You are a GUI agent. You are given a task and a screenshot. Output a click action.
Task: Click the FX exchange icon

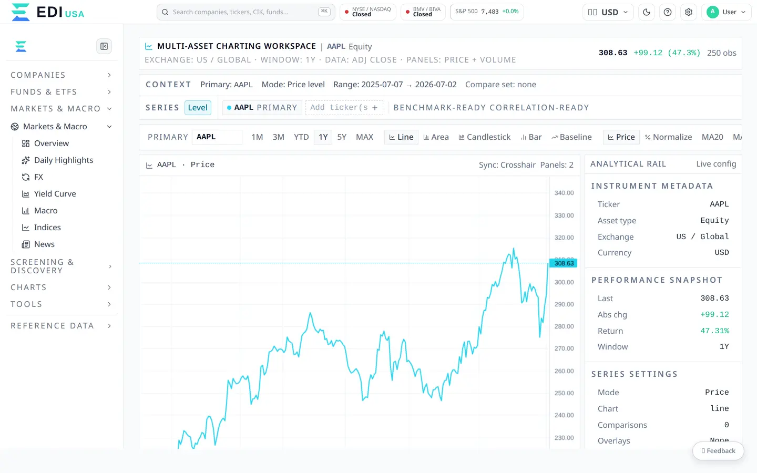(26, 177)
